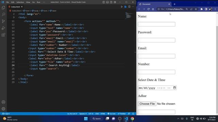The width and height of the screenshot is (218, 122).
Task: Change encoding via UTF-8 status item
Action: [x=91, y=114]
